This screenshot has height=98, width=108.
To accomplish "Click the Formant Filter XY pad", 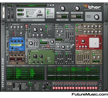I will tap(94, 43).
